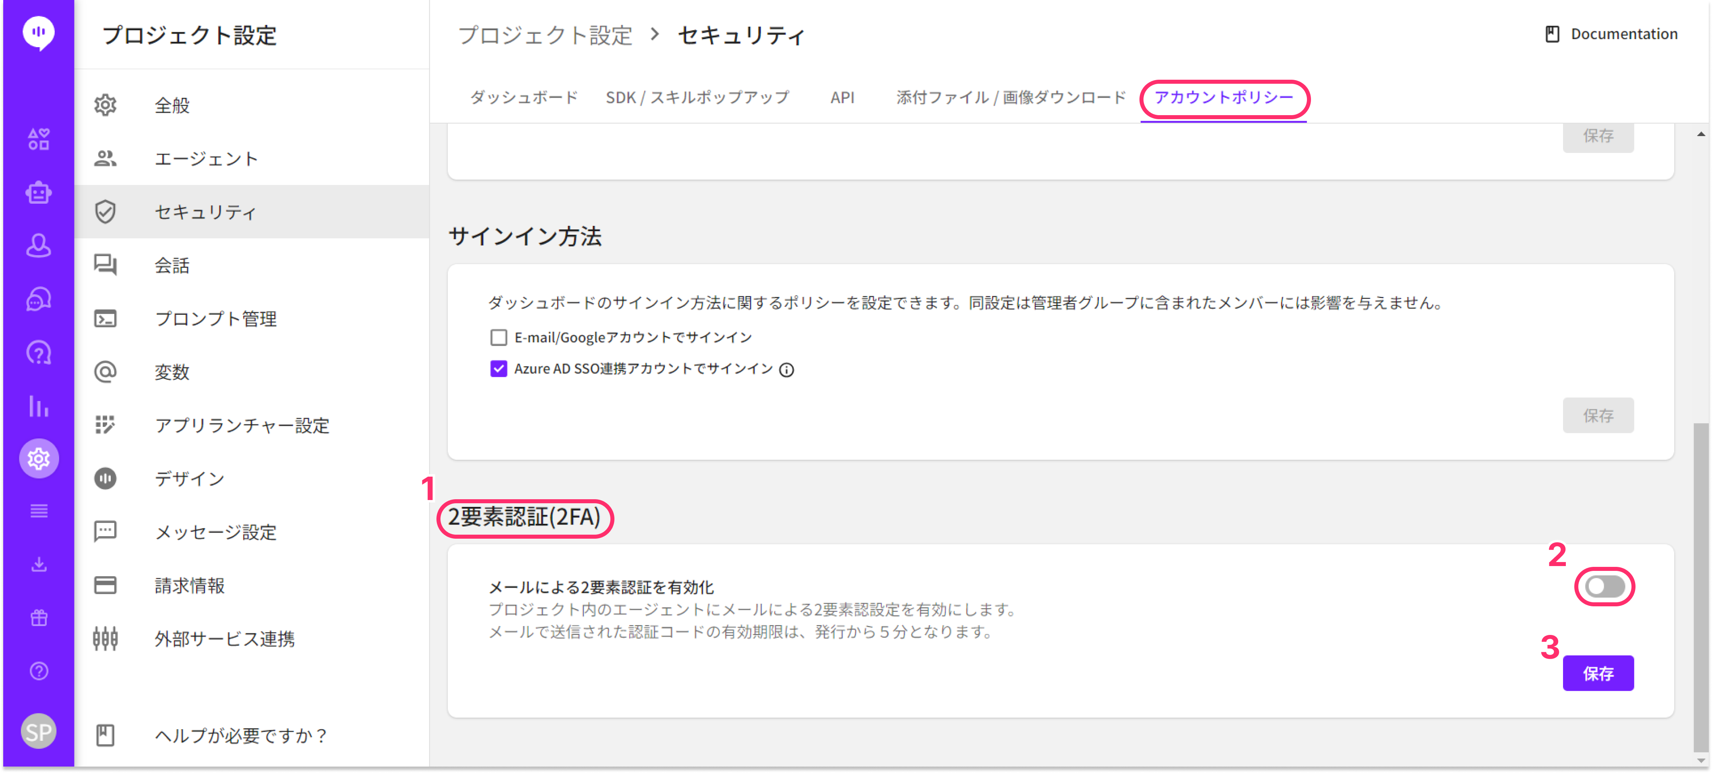This screenshot has width=1712, height=773.
Task: Uncheck Azure AD SSO sign-in checkbox
Action: pos(498,369)
